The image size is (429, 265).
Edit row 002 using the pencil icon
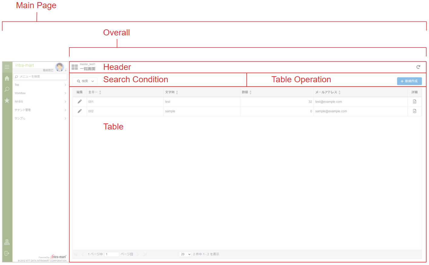pyautogui.click(x=80, y=111)
